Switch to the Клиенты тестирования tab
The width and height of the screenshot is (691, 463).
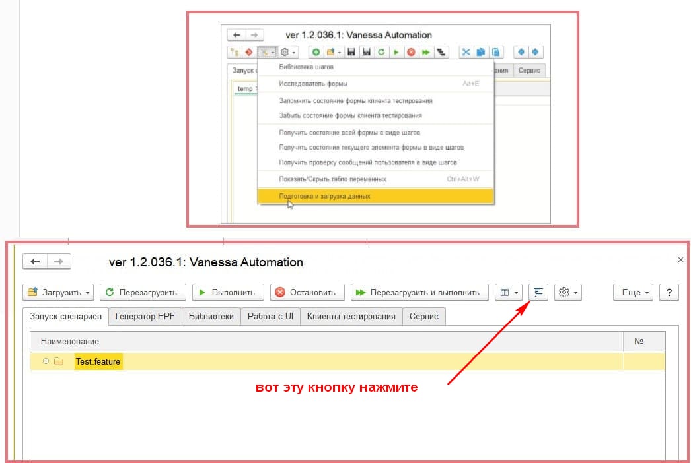(351, 317)
